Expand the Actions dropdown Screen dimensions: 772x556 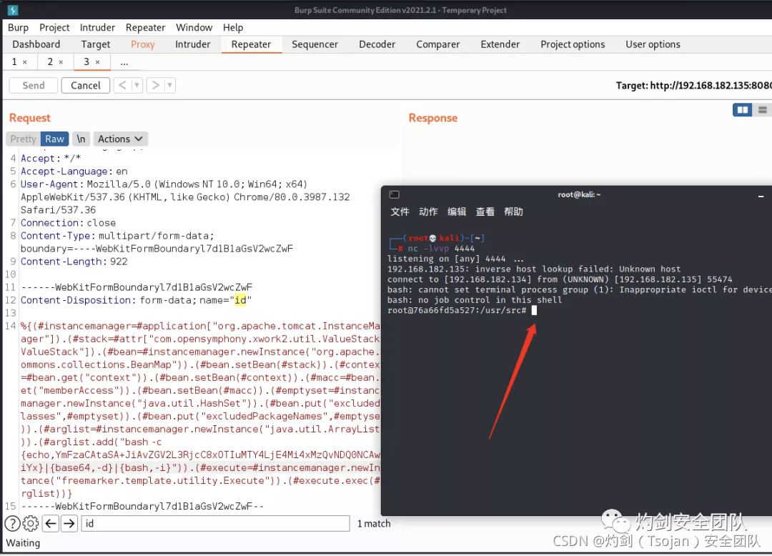coord(120,139)
